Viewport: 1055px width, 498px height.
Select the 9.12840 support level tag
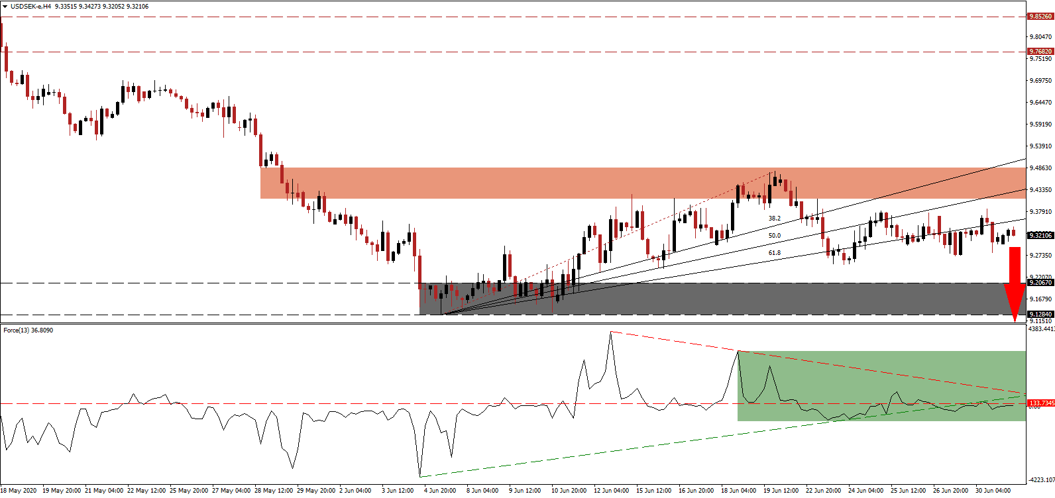1040,315
